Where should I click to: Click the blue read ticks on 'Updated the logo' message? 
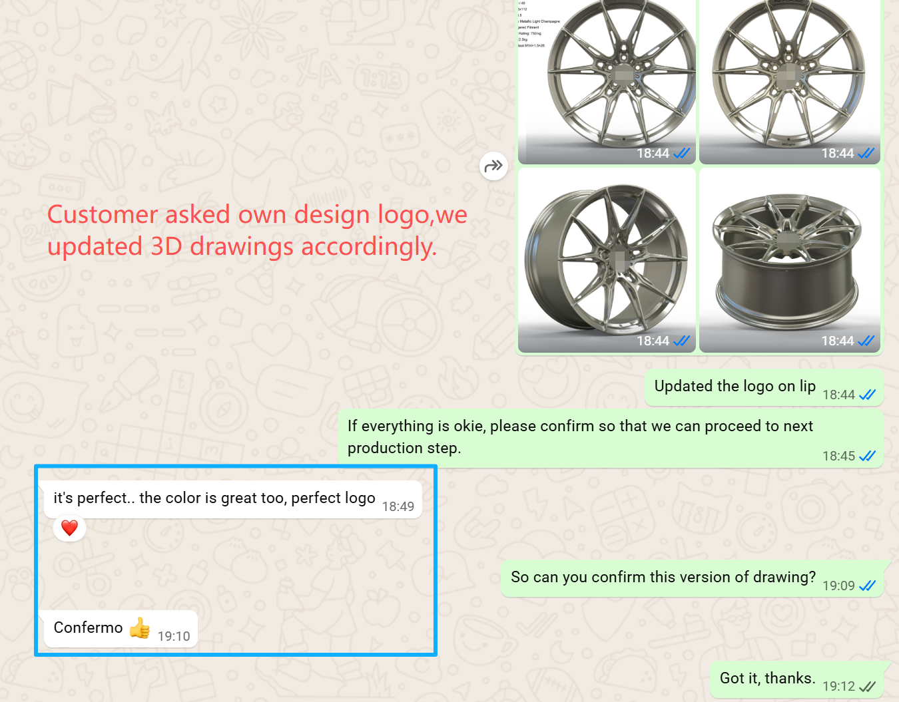click(867, 395)
